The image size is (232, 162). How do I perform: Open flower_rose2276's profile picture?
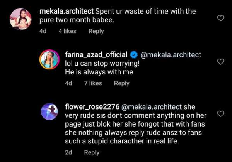coord(50,111)
